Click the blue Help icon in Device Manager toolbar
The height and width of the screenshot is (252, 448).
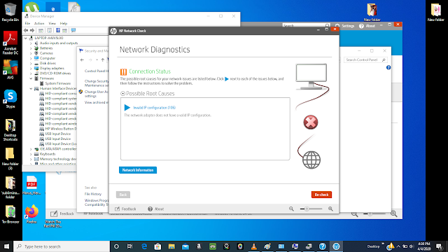click(58, 30)
